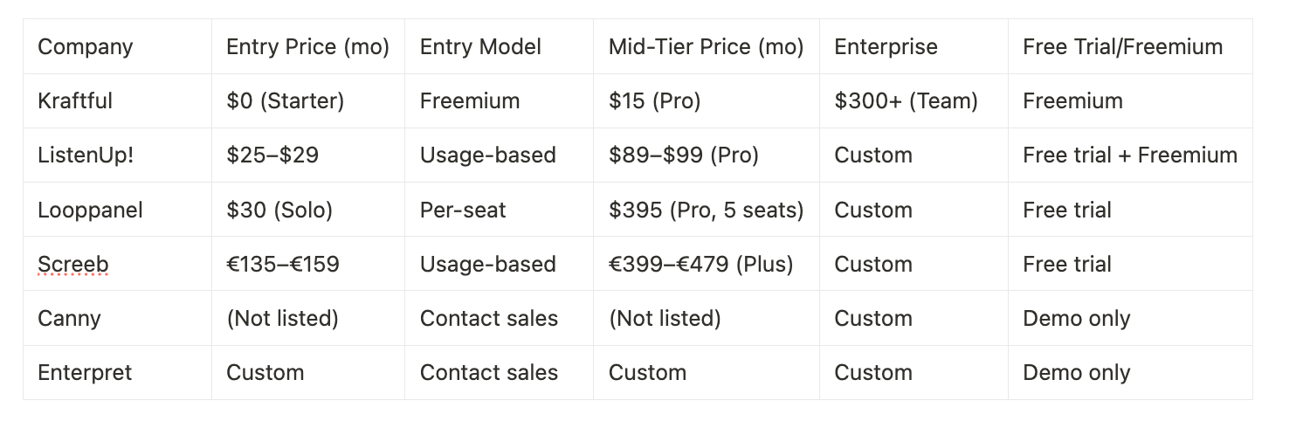
Task: Click the Enterpret company name cell
Action: click(x=85, y=373)
